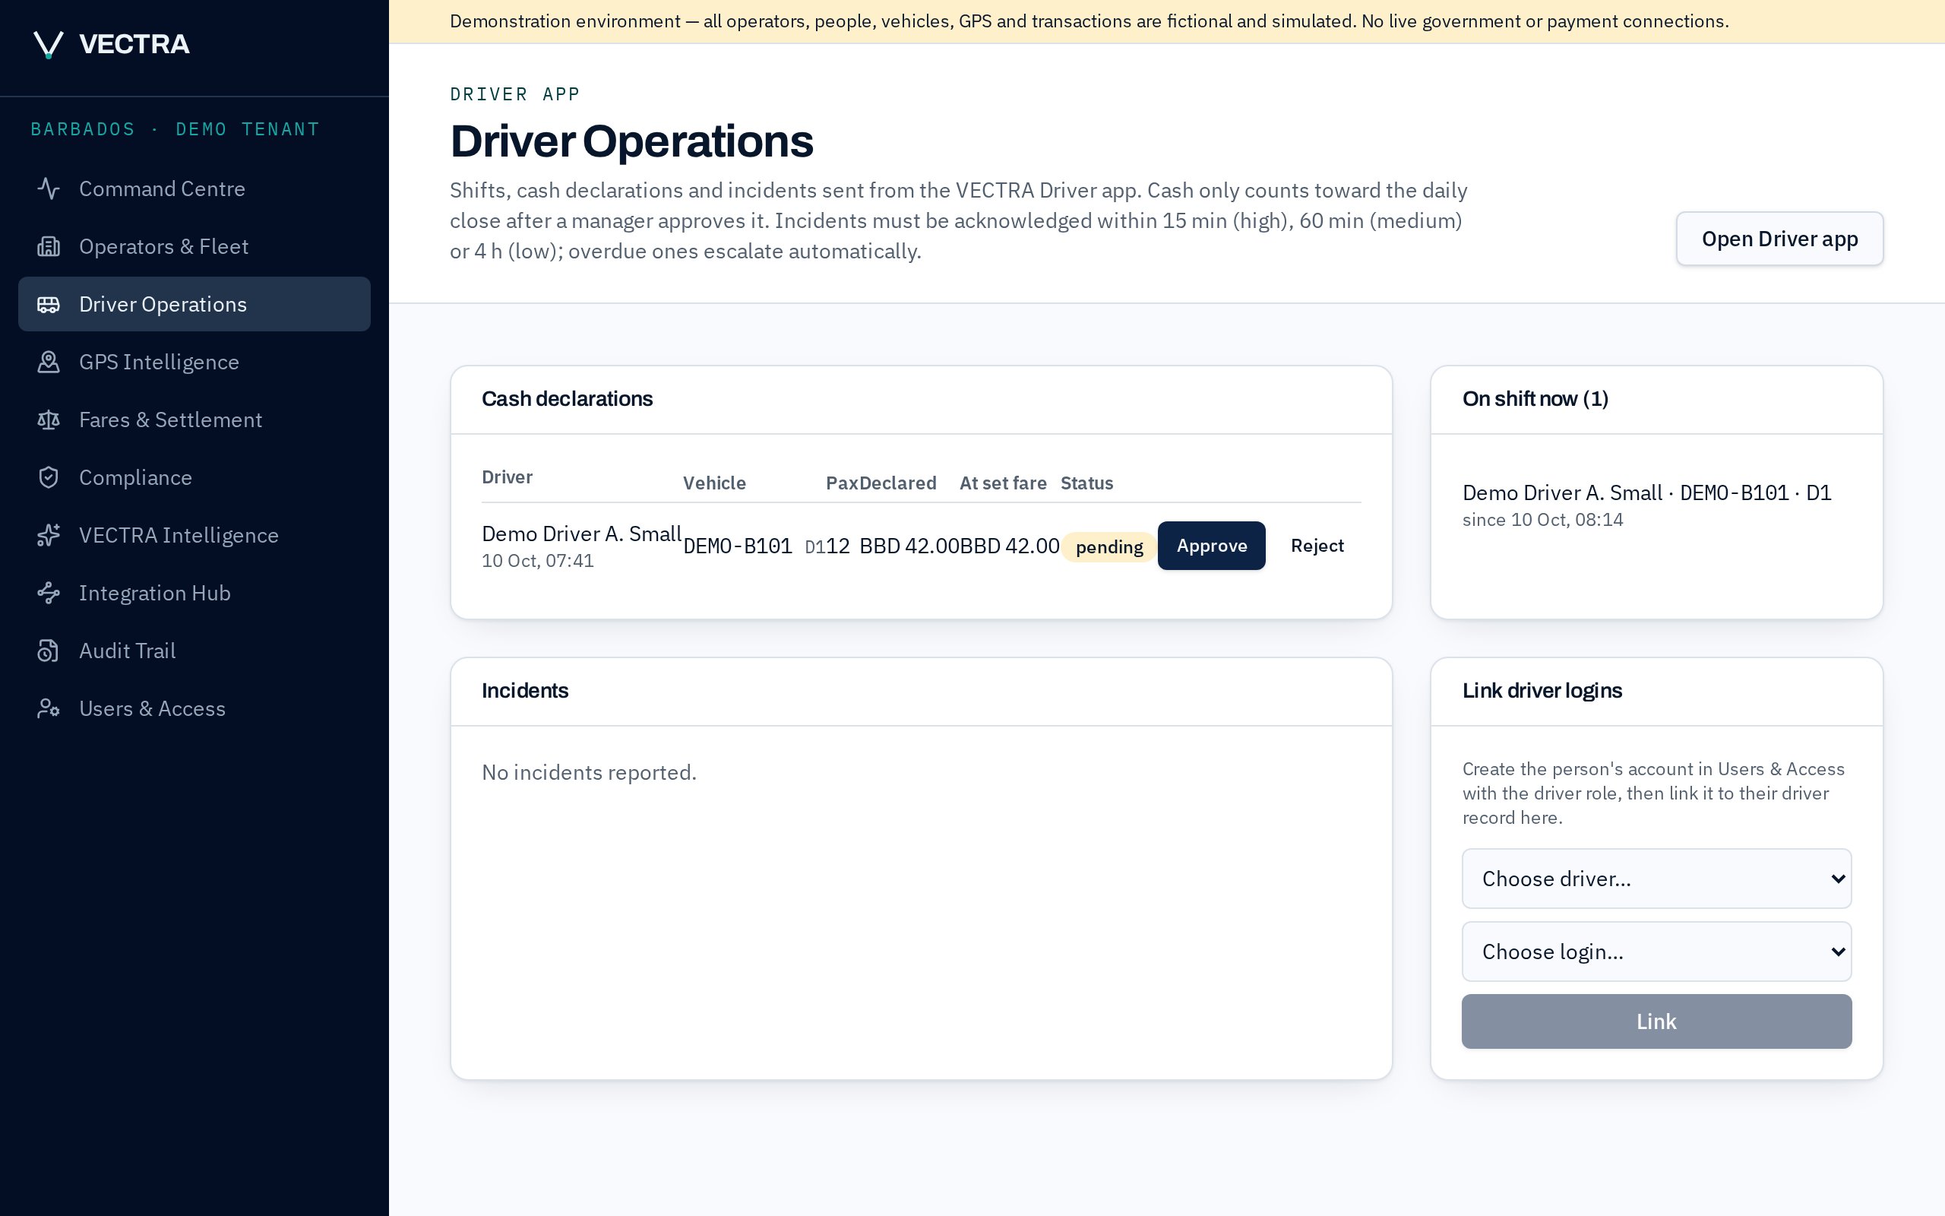Click on-shift entry 'since 10 Oct, 08:14'

pos(1542,520)
